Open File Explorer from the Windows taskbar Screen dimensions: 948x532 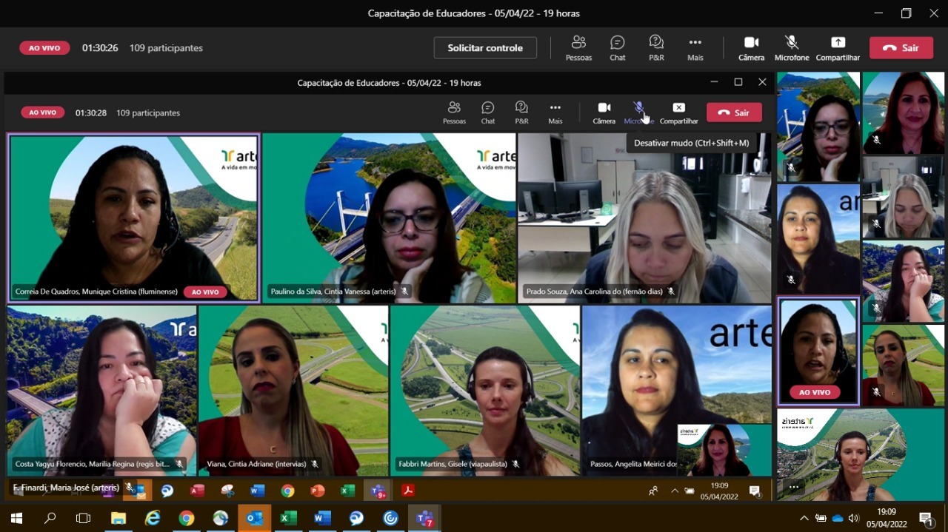[118, 518]
